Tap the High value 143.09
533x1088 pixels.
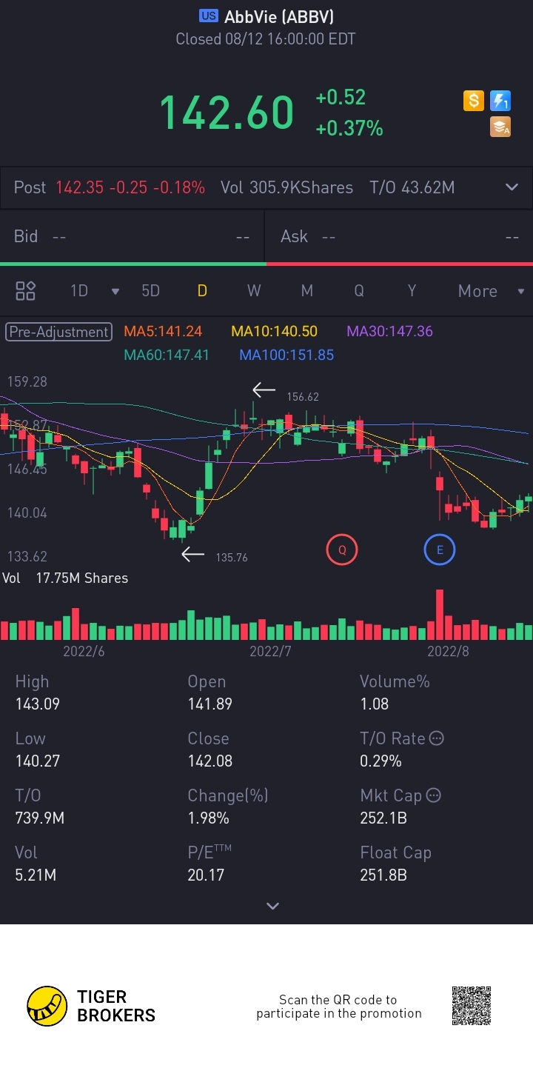pos(38,704)
